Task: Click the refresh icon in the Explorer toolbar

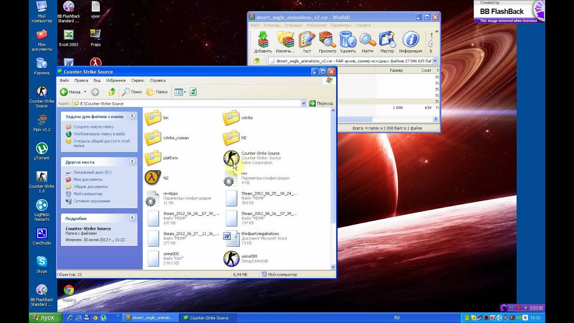Action: coord(193,92)
